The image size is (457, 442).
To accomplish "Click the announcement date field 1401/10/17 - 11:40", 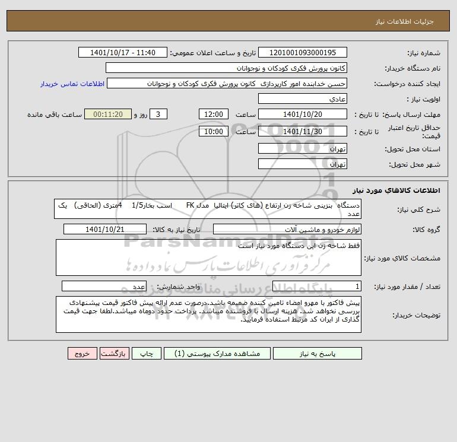I will tap(123, 52).
